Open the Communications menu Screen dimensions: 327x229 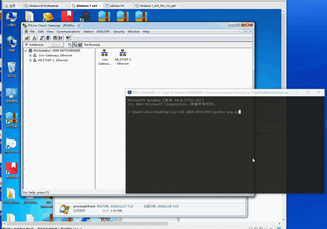[x=68, y=32]
